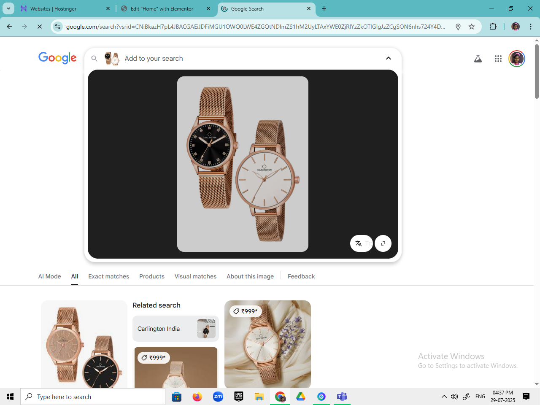Open the Chrome extensions puzzle icon

493,27
